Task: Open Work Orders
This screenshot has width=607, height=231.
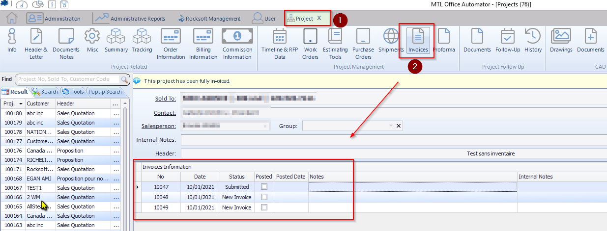Action: tap(310, 44)
